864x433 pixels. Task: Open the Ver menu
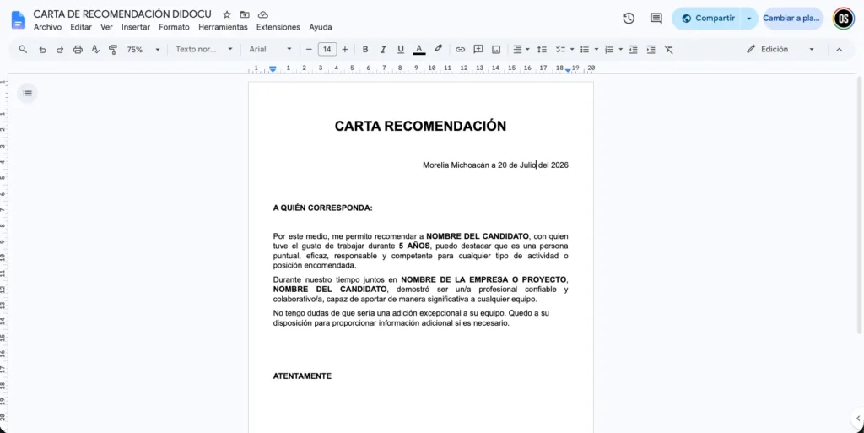106,27
